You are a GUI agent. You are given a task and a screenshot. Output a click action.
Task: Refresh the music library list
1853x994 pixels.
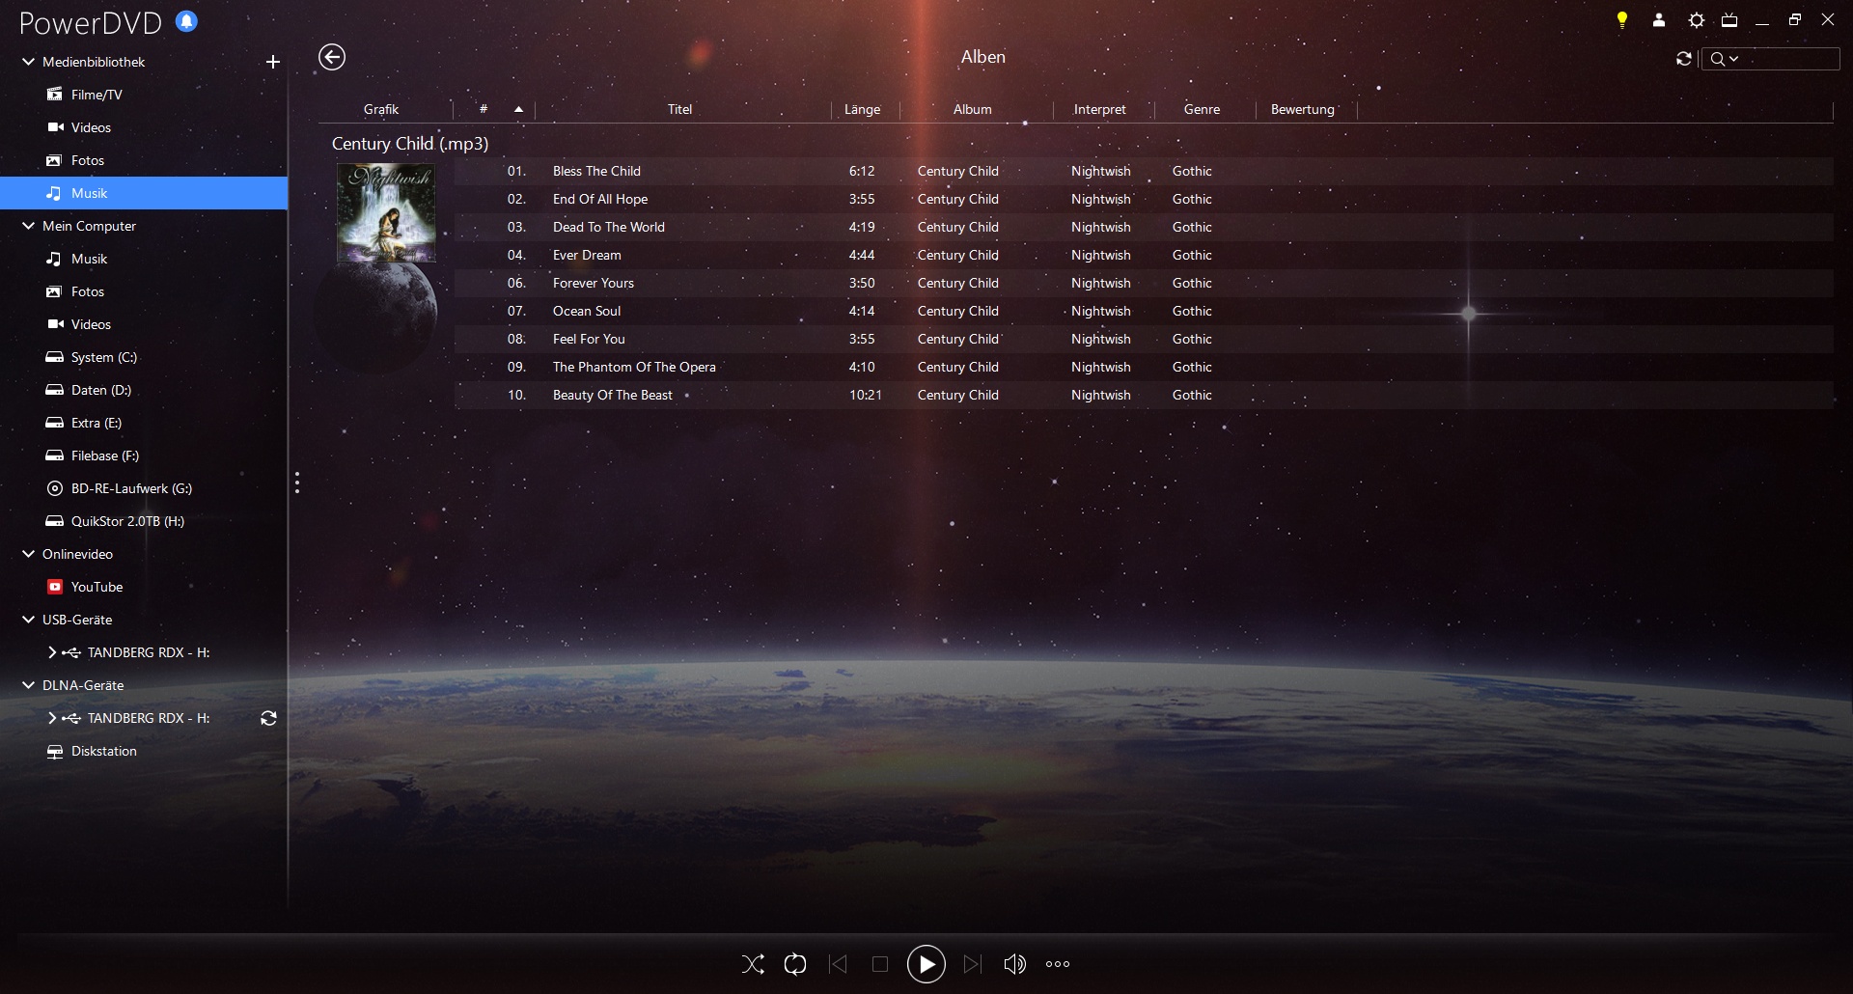(1684, 59)
